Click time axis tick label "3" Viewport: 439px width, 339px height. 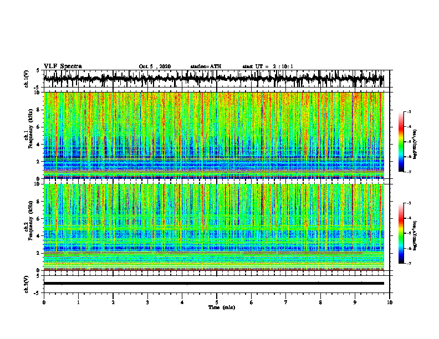[x=147, y=302]
